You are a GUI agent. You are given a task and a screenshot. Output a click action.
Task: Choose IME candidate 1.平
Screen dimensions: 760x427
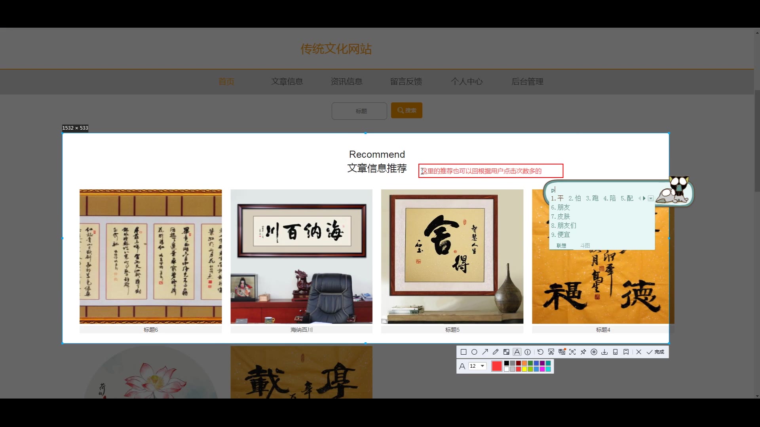click(x=557, y=198)
